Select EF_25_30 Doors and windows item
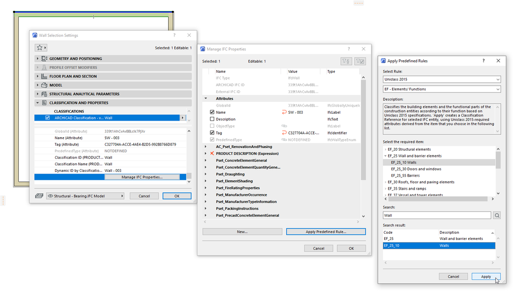520x294 pixels. point(416,169)
